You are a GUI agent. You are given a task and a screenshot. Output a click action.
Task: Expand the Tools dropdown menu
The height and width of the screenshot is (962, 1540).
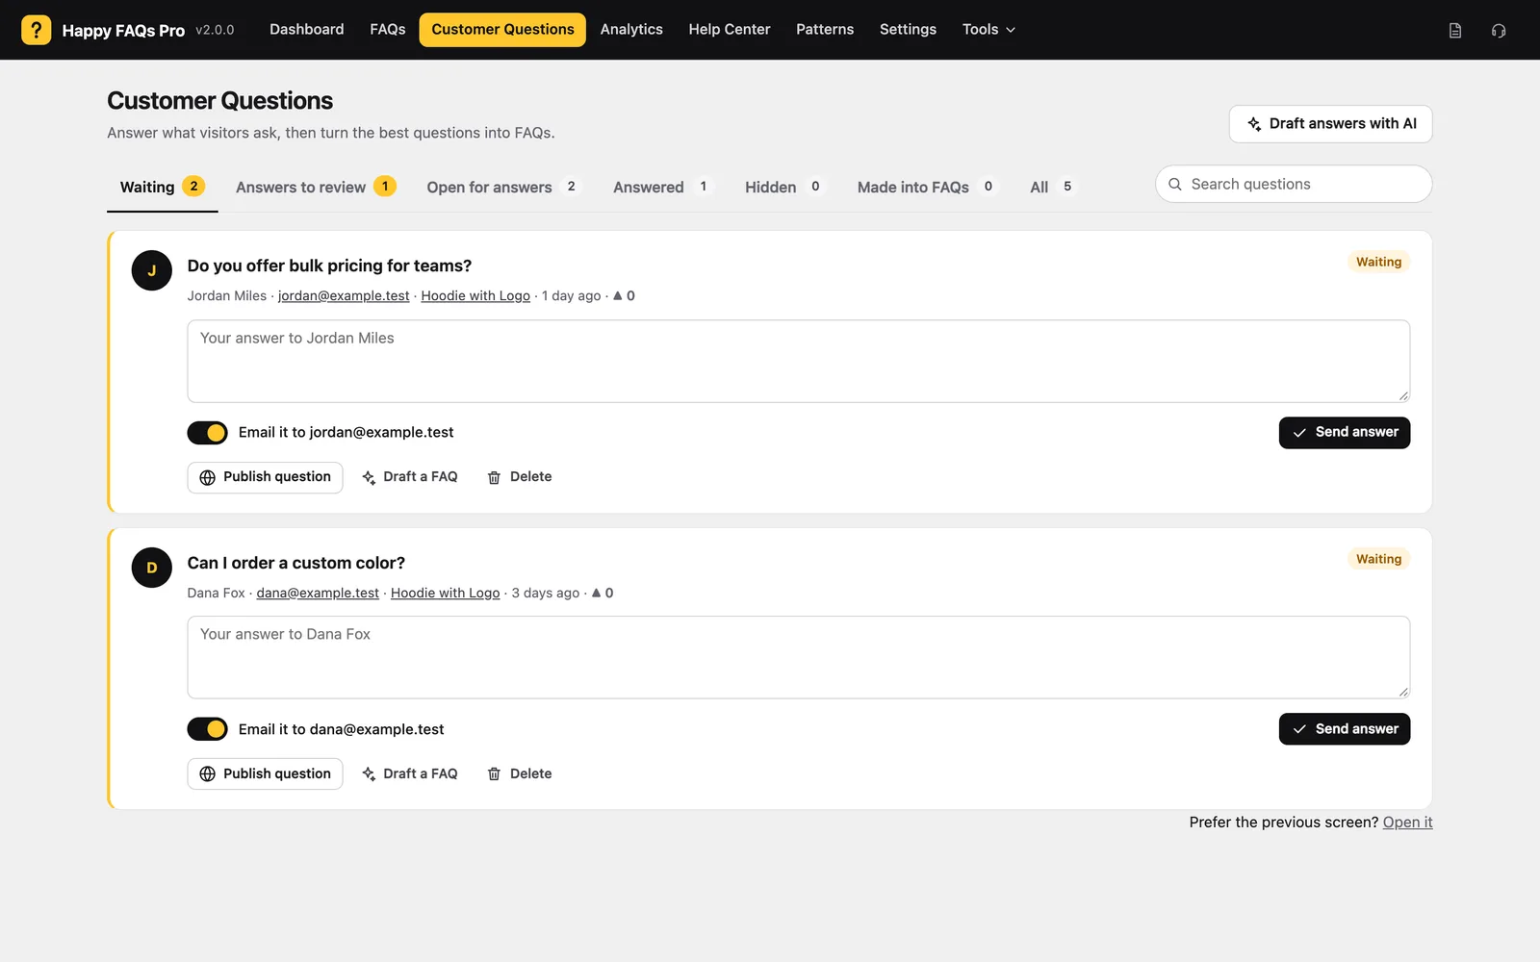point(988,30)
